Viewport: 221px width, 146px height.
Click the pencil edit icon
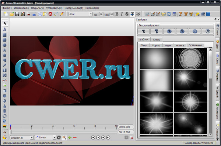[x=62, y=14]
